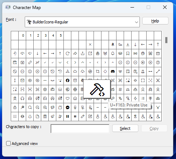Select the vertical double-headed arrow glyph

(x=15, y=81)
